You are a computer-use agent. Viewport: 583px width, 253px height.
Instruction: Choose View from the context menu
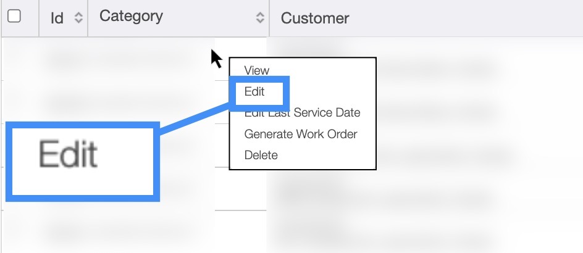click(257, 70)
